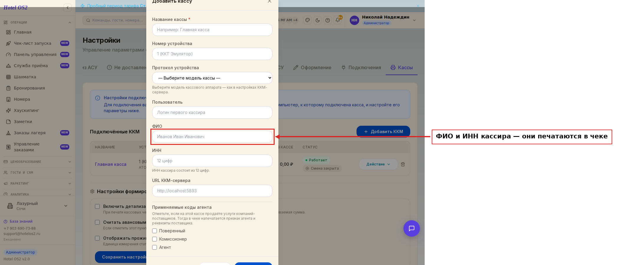Delete Главная касса with trash icon
The width and height of the screenshot is (619, 265).
coord(403,164)
